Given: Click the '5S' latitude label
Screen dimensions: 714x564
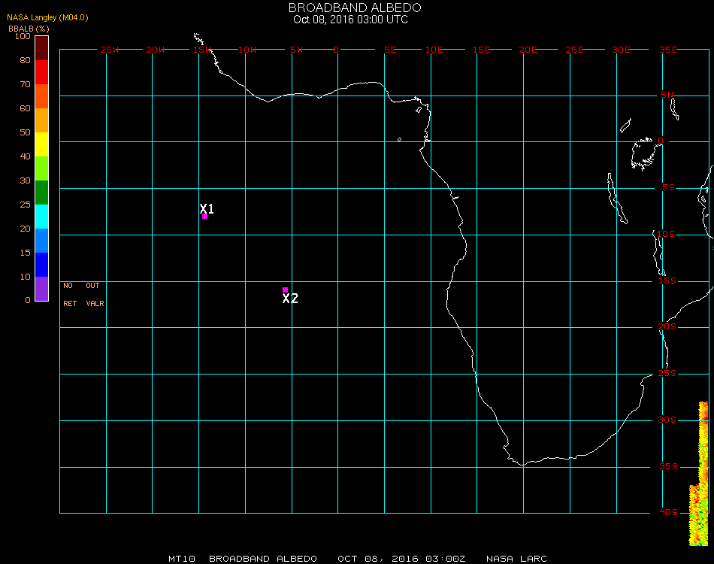Looking at the screenshot, I should point(668,188).
